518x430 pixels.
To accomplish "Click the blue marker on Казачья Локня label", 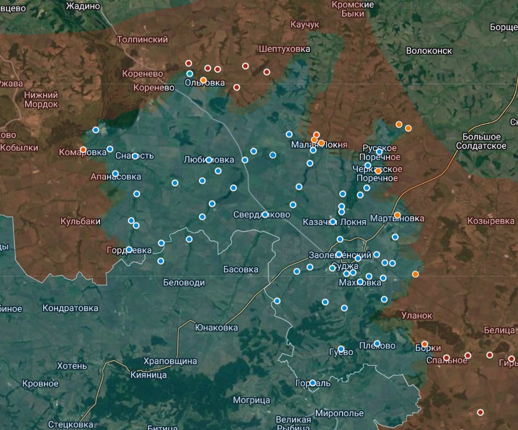I will 333,222.
